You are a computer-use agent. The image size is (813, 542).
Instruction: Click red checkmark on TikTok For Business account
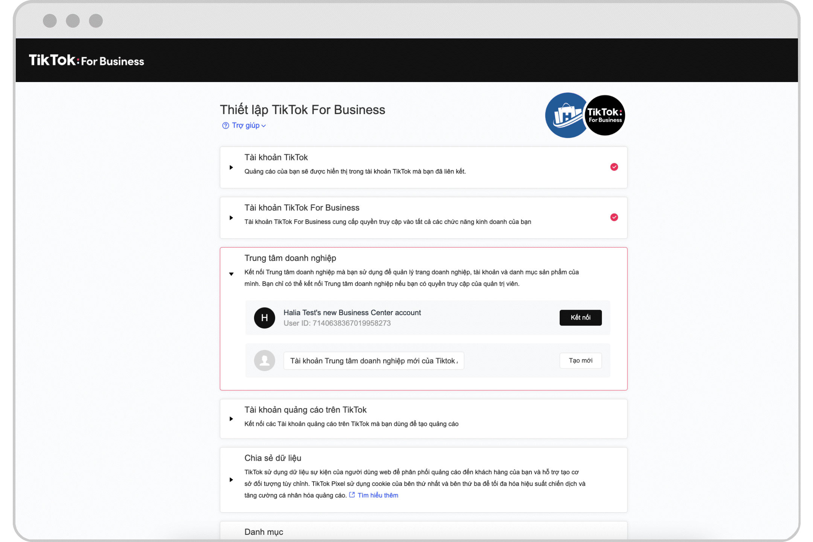click(x=614, y=217)
